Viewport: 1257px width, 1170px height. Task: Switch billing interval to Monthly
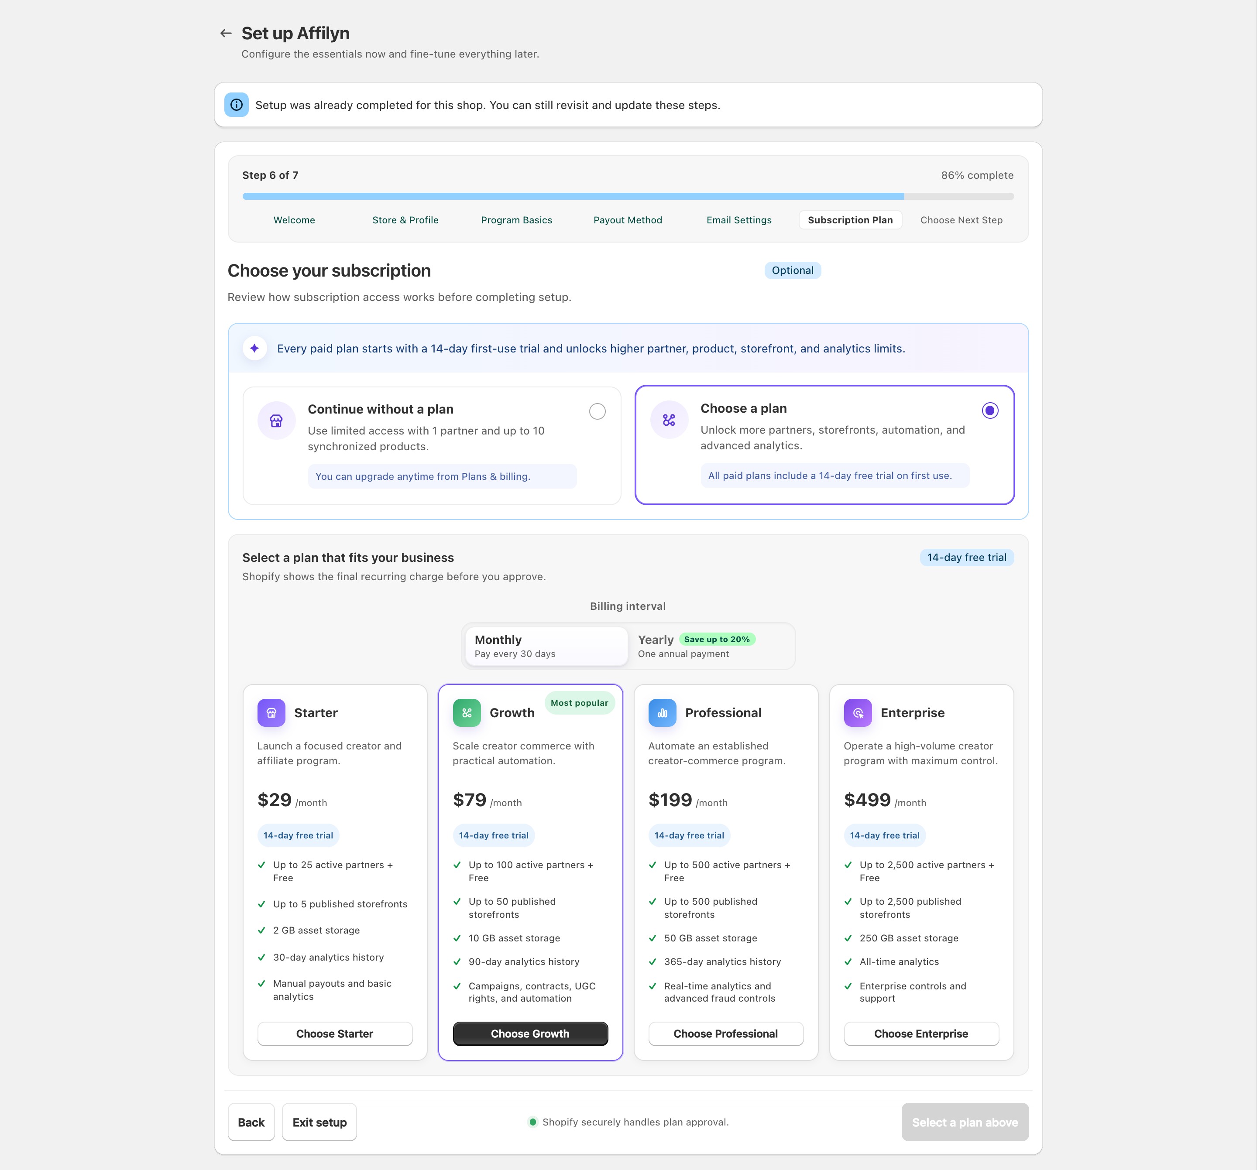(547, 646)
